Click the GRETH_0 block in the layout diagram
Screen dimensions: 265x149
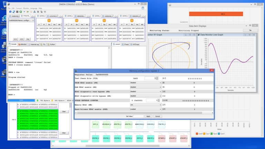140,138
